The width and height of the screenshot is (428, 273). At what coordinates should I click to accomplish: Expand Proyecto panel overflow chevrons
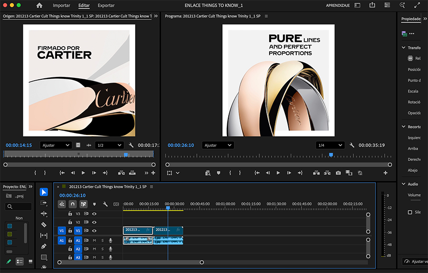[30, 187]
